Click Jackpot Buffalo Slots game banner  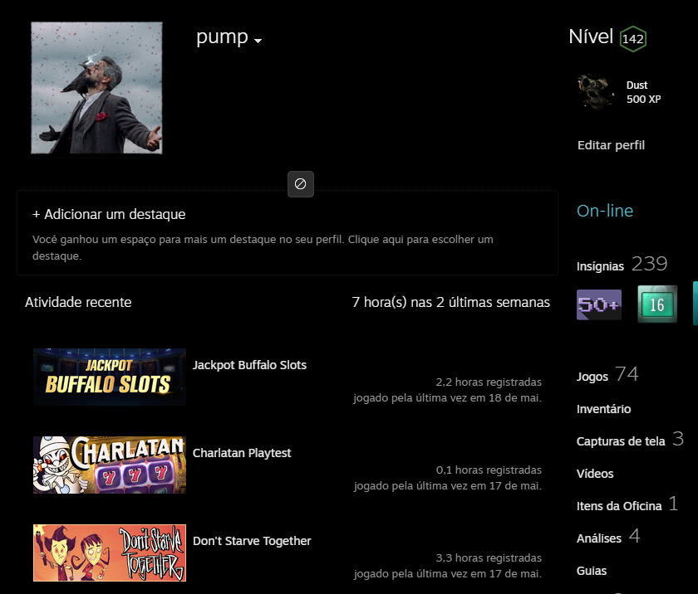[x=110, y=377]
